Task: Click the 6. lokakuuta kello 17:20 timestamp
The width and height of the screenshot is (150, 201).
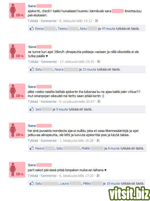Action: [x=76, y=176]
